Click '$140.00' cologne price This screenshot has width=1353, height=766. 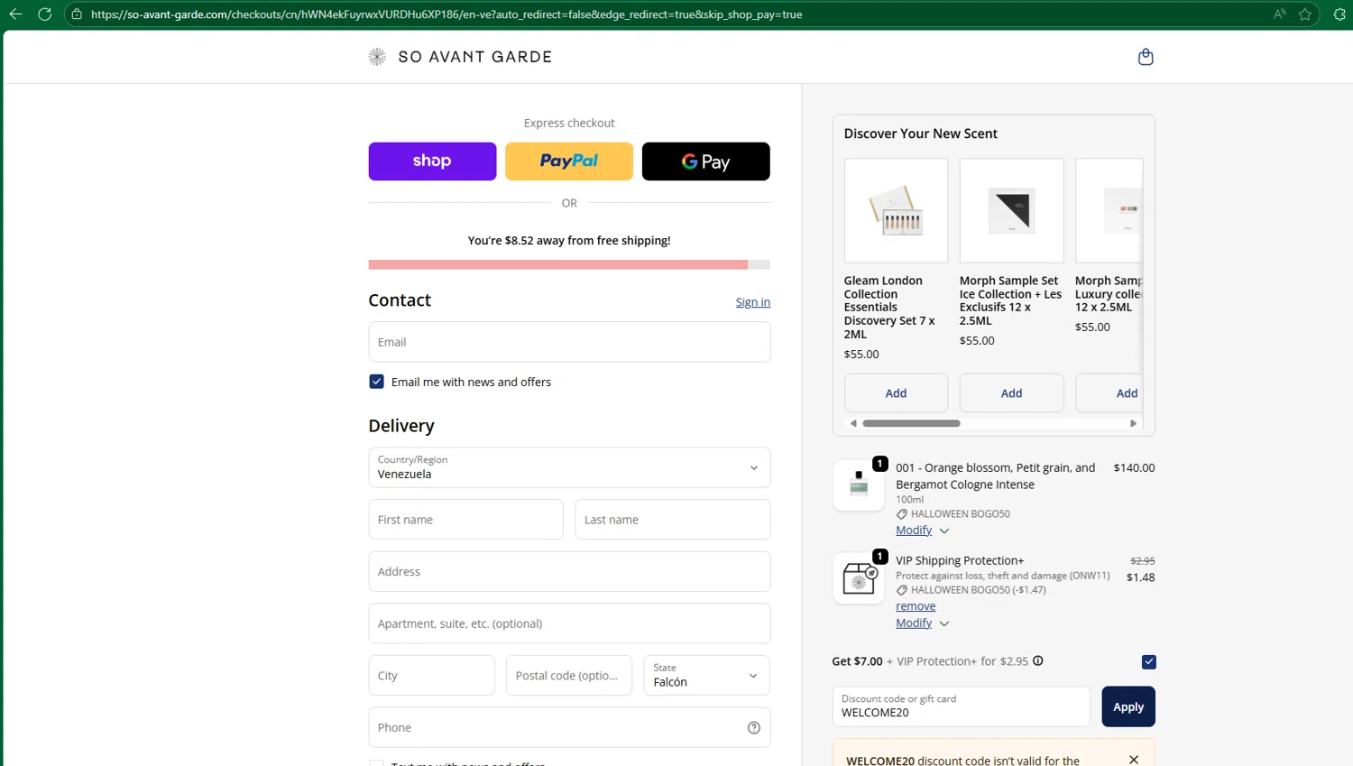[x=1134, y=467]
